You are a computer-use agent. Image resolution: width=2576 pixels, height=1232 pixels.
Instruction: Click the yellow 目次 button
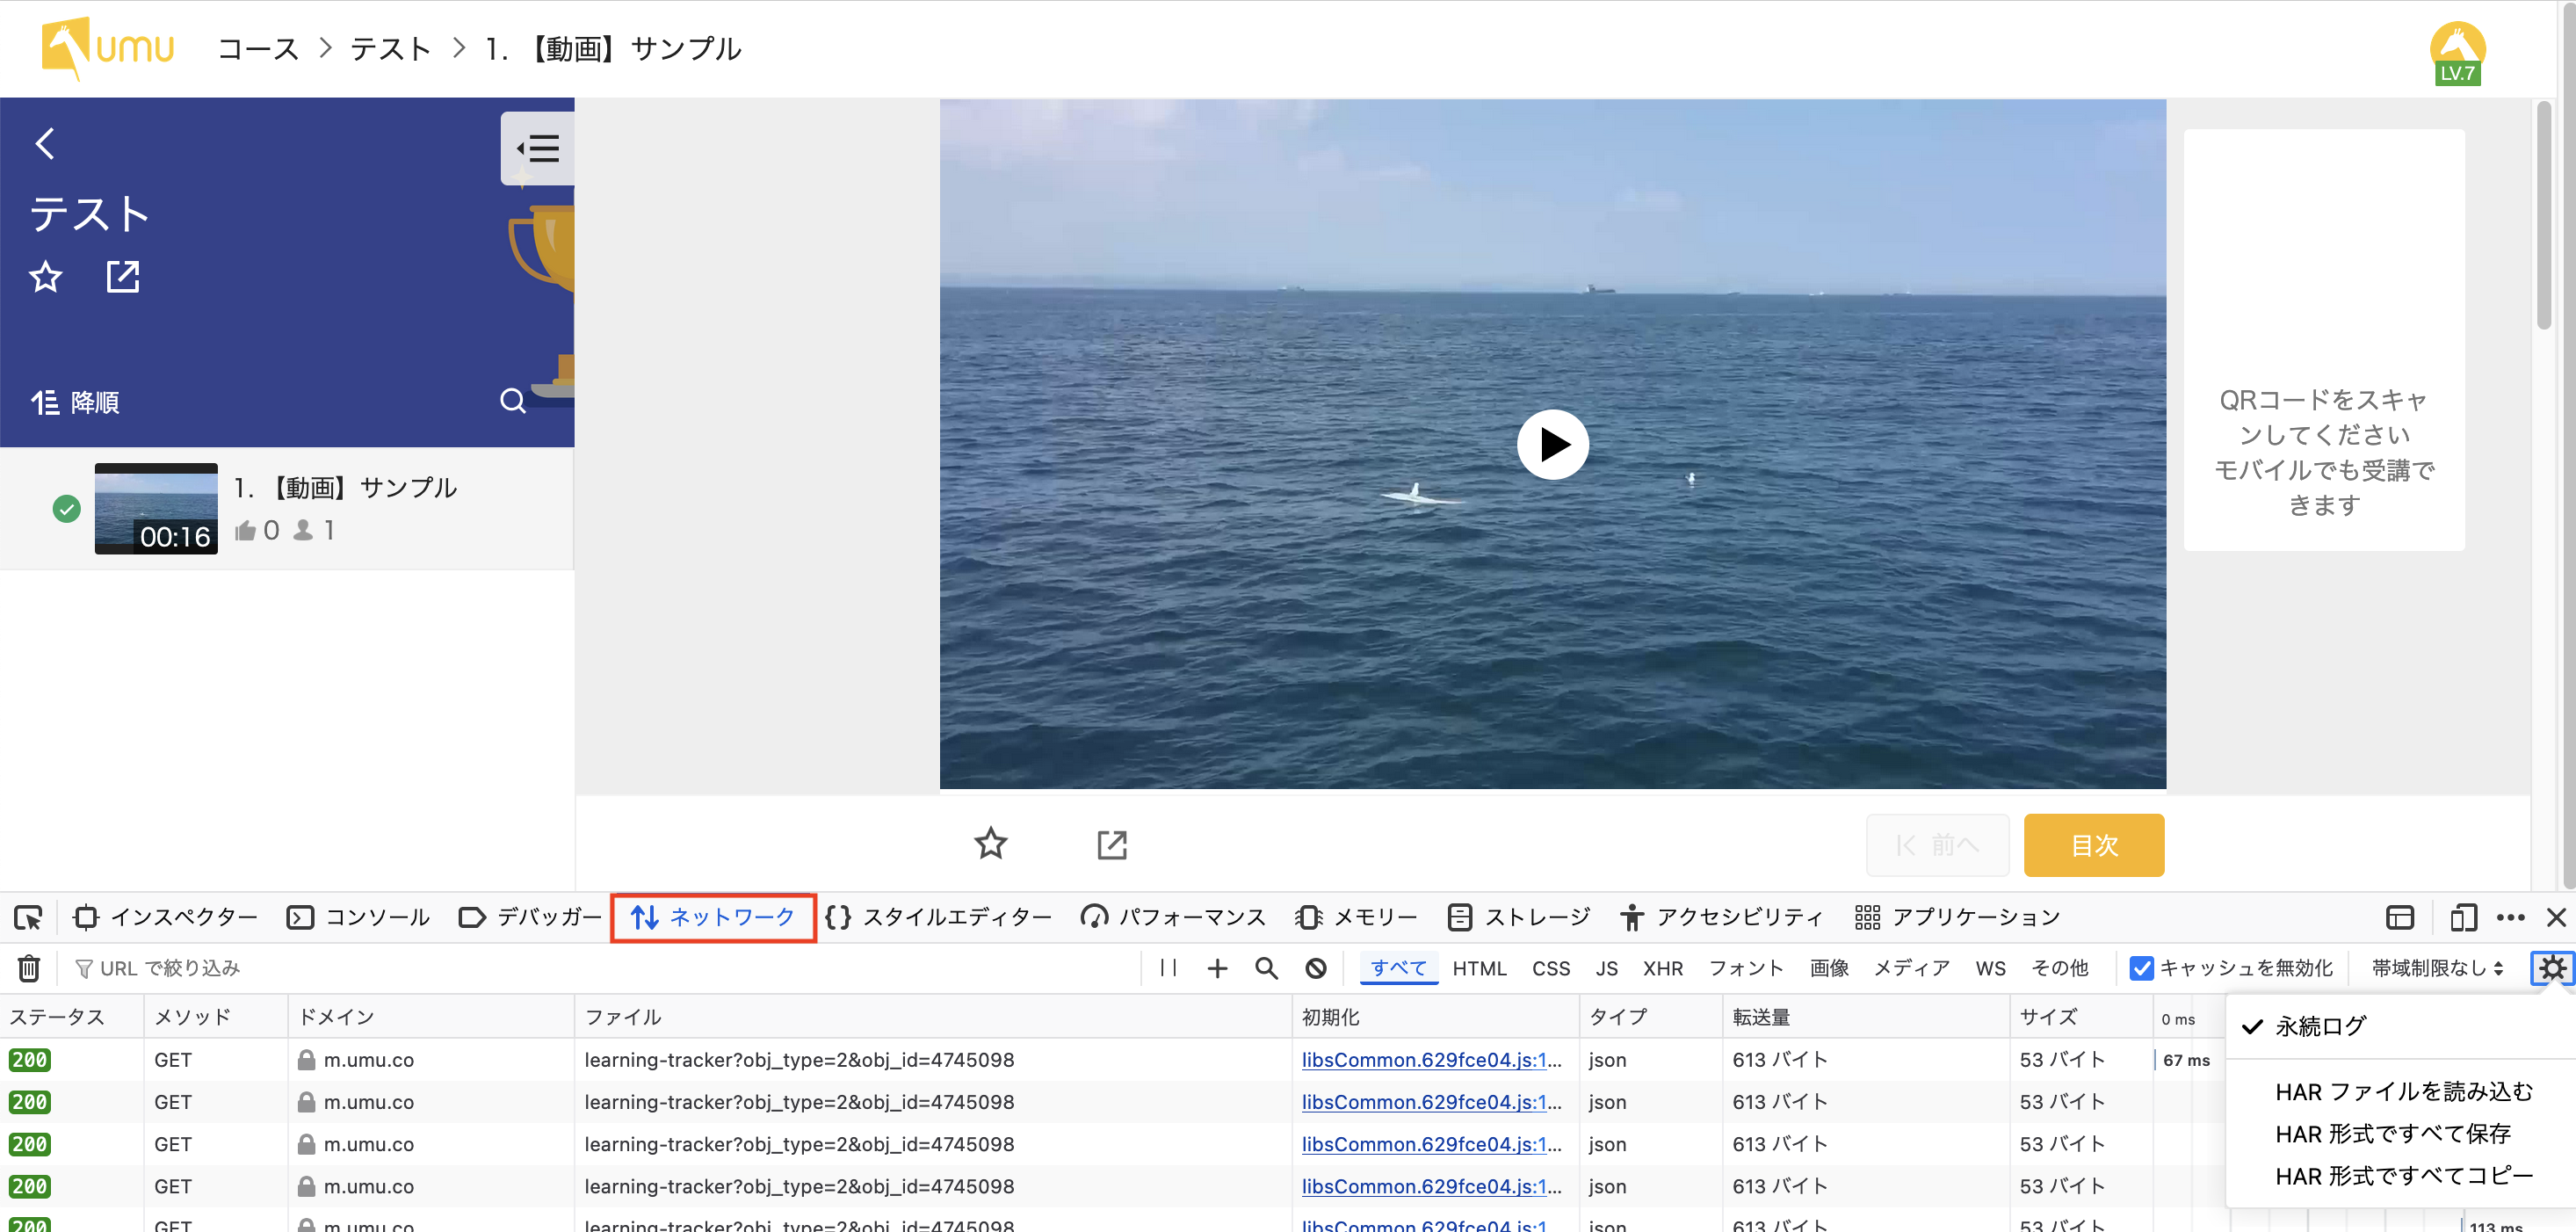pyautogui.click(x=2093, y=844)
